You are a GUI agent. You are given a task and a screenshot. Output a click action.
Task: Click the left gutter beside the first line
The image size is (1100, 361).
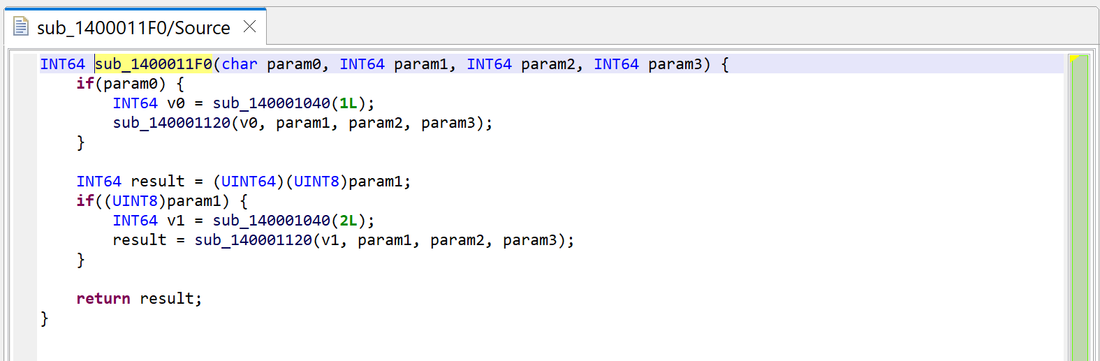[25, 64]
